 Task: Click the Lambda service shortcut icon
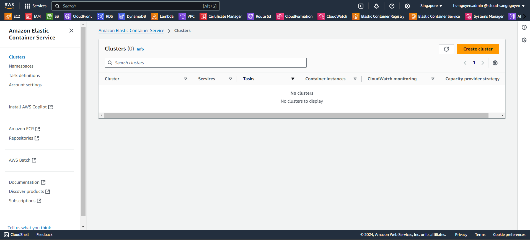pos(154,17)
